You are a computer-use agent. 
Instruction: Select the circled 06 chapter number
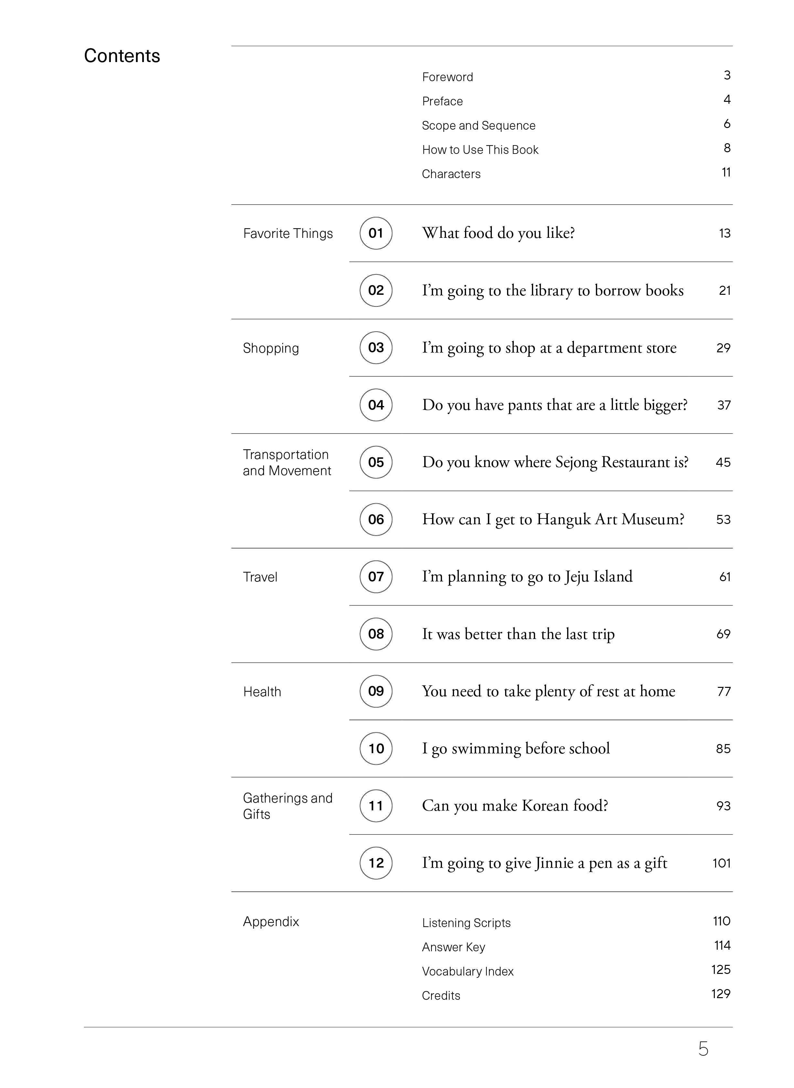(376, 519)
